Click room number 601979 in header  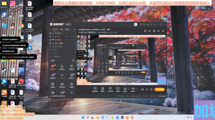point(111,32)
